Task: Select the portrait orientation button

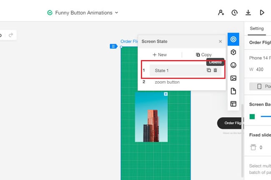Action: tap(260, 86)
